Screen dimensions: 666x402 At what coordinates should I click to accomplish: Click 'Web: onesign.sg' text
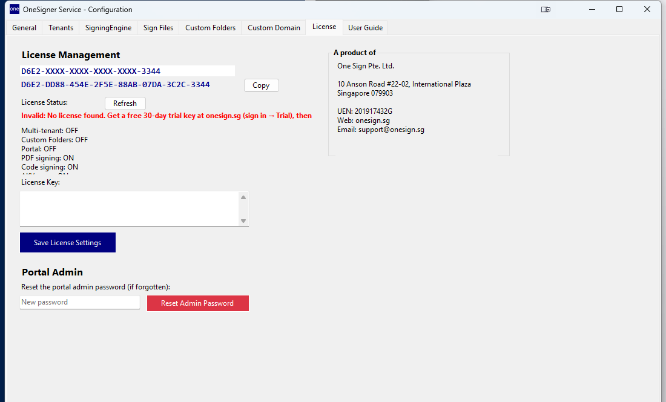(364, 120)
